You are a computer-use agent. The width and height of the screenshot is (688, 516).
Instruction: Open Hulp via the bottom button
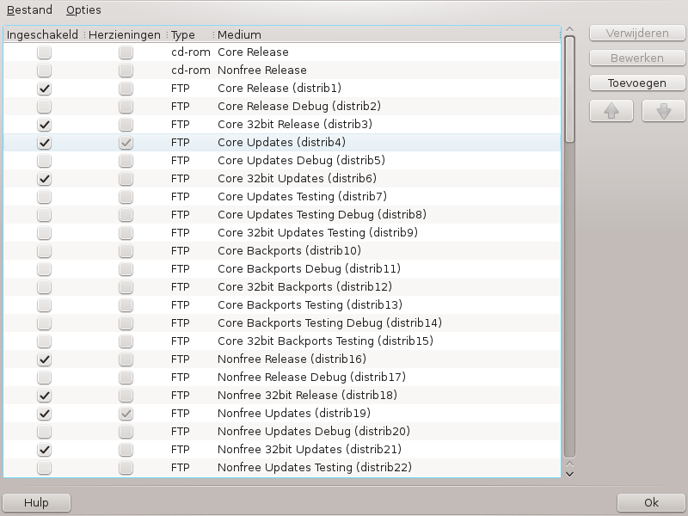pyautogui.click(x=36, y=503)
